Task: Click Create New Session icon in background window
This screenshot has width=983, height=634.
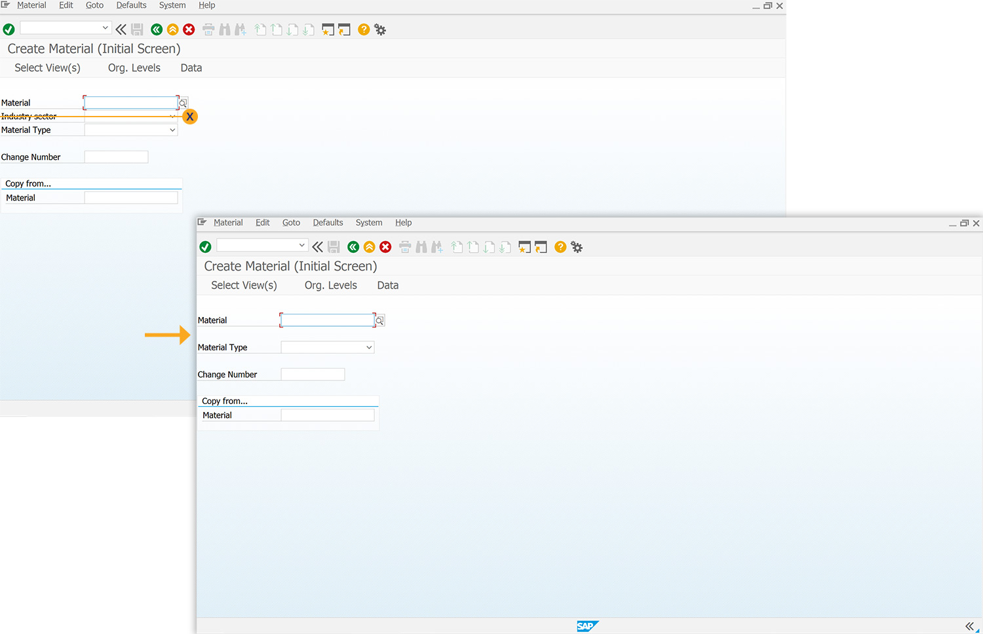Action: pyautogui.click(x=328, y=29)
